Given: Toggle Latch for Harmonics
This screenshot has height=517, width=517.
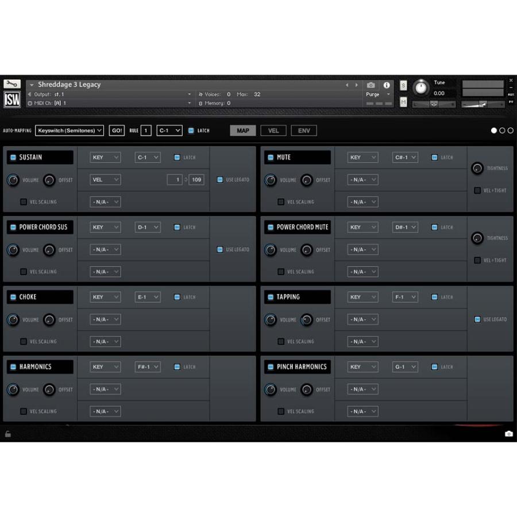Looking at the screenshot, I should coord(177,367).
